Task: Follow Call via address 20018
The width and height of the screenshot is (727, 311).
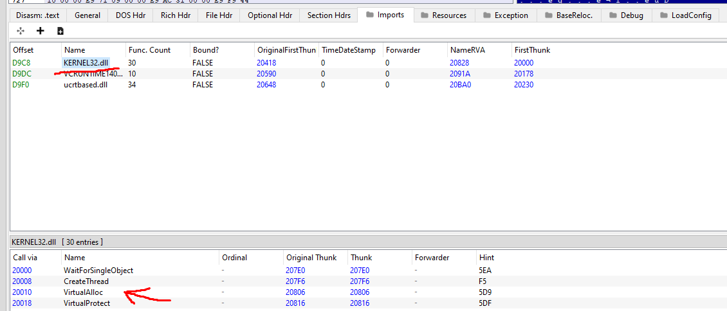Action: point(23,303)
